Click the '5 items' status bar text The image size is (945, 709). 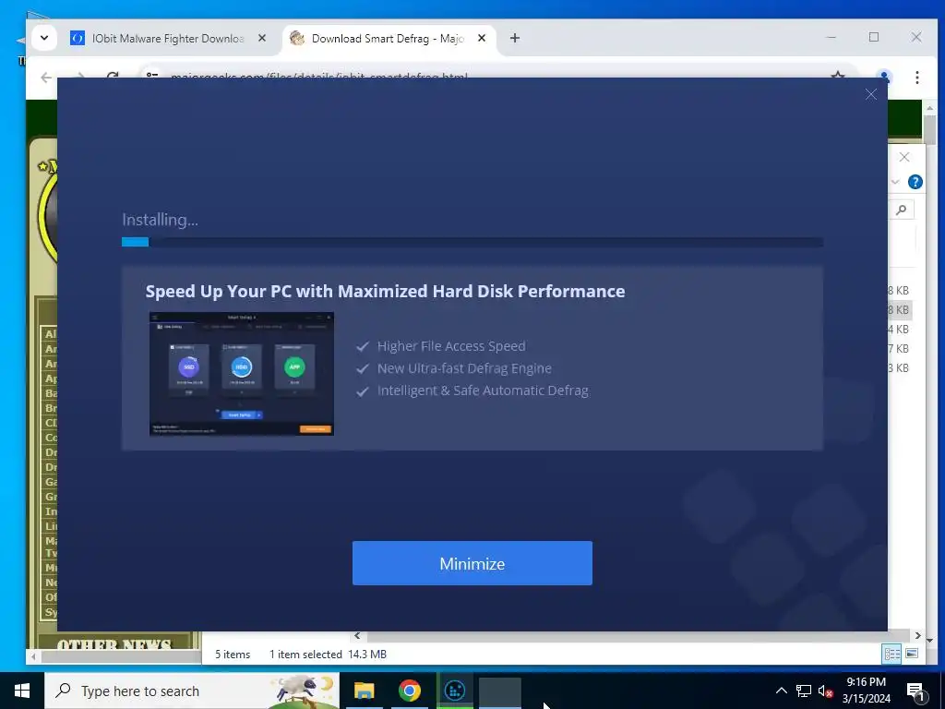click(233, 655)
